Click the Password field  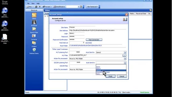click(77, 37)
